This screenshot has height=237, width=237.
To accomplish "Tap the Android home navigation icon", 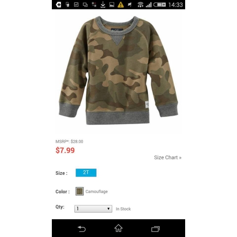I will [118, 228].
